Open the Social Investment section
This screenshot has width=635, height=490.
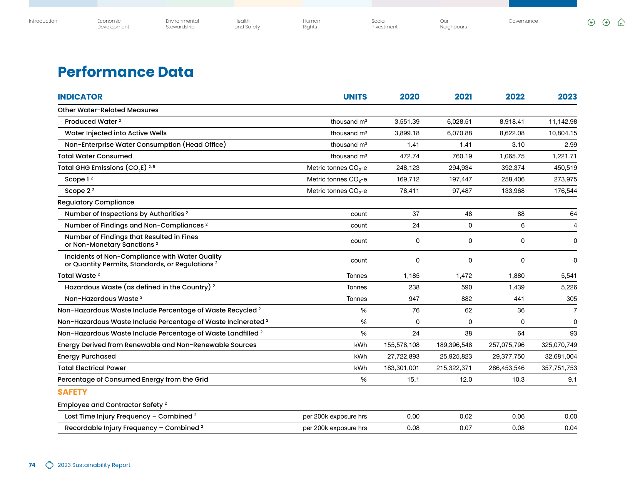click(x=384, y=24)
